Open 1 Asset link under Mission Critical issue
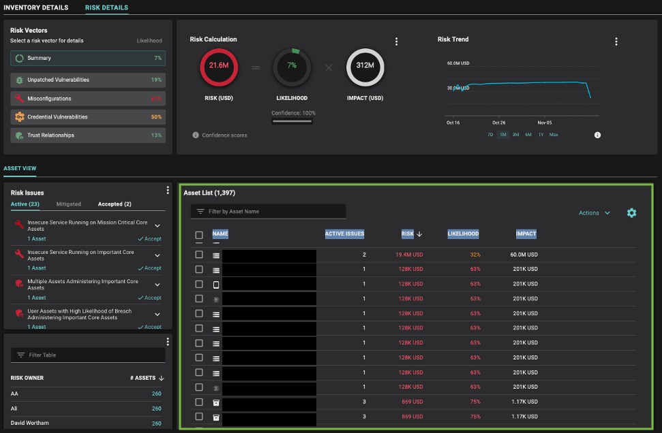This screenshot has width=662, height=433. coord(37,239)
